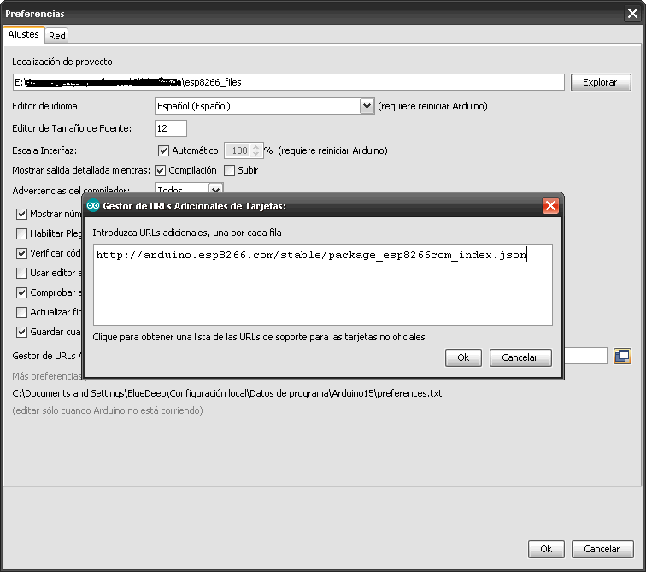
Task: Toggle Usar editor externo checkbox
Action: tap(22, 273)
